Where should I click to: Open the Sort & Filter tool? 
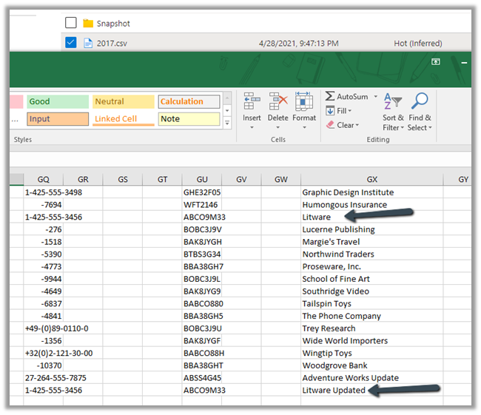(393, 102)
